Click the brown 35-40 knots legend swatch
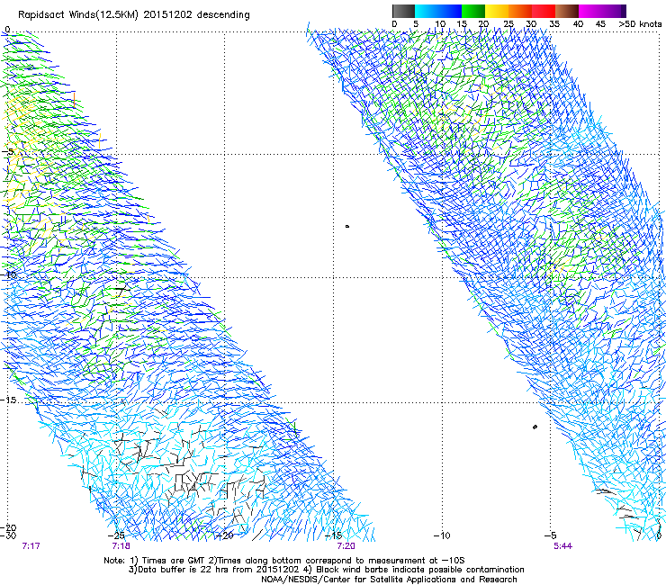This screenshot has height=585, width=666. click(x=567, y=11)
